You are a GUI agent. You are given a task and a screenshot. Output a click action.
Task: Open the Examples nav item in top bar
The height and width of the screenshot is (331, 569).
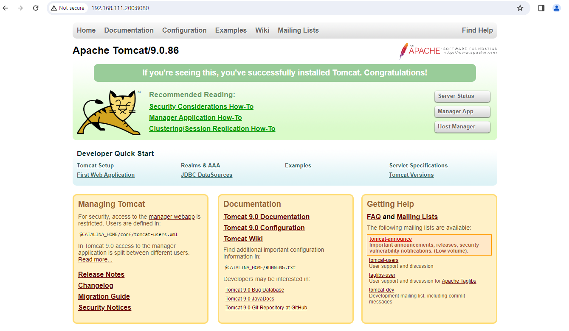pos(231,31)
